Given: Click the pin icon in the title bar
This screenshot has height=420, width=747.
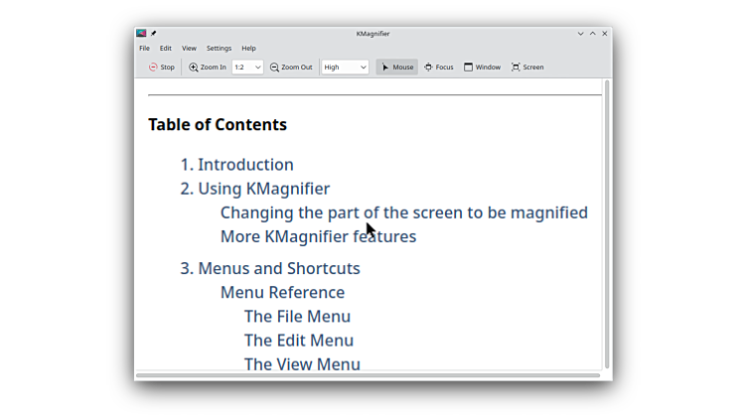Looking at the screenshot, I should (154, 34).
